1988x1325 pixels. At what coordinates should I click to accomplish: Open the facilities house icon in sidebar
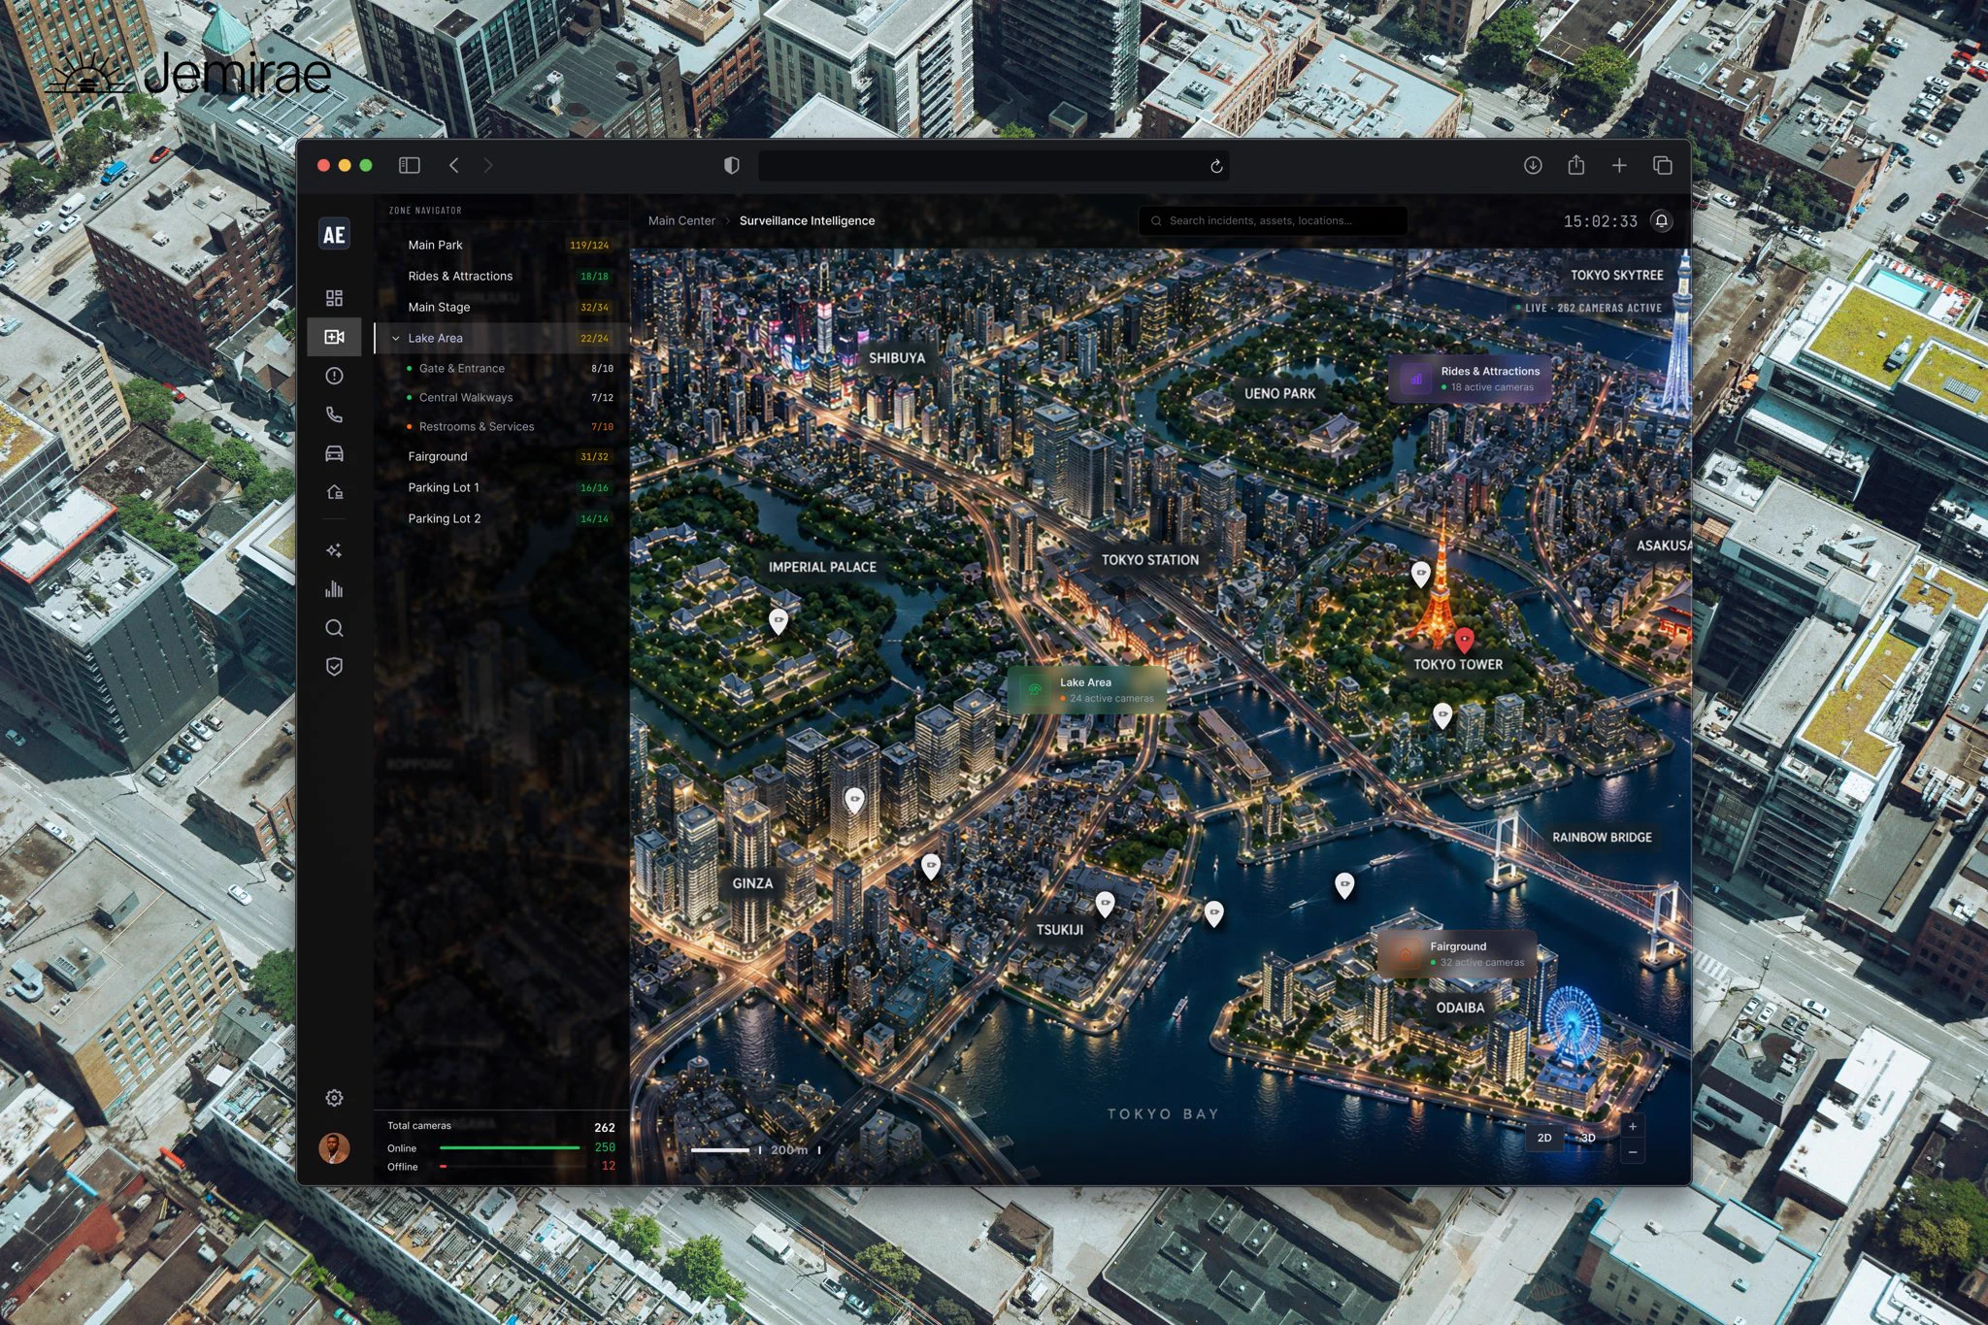tap(334, 492)
